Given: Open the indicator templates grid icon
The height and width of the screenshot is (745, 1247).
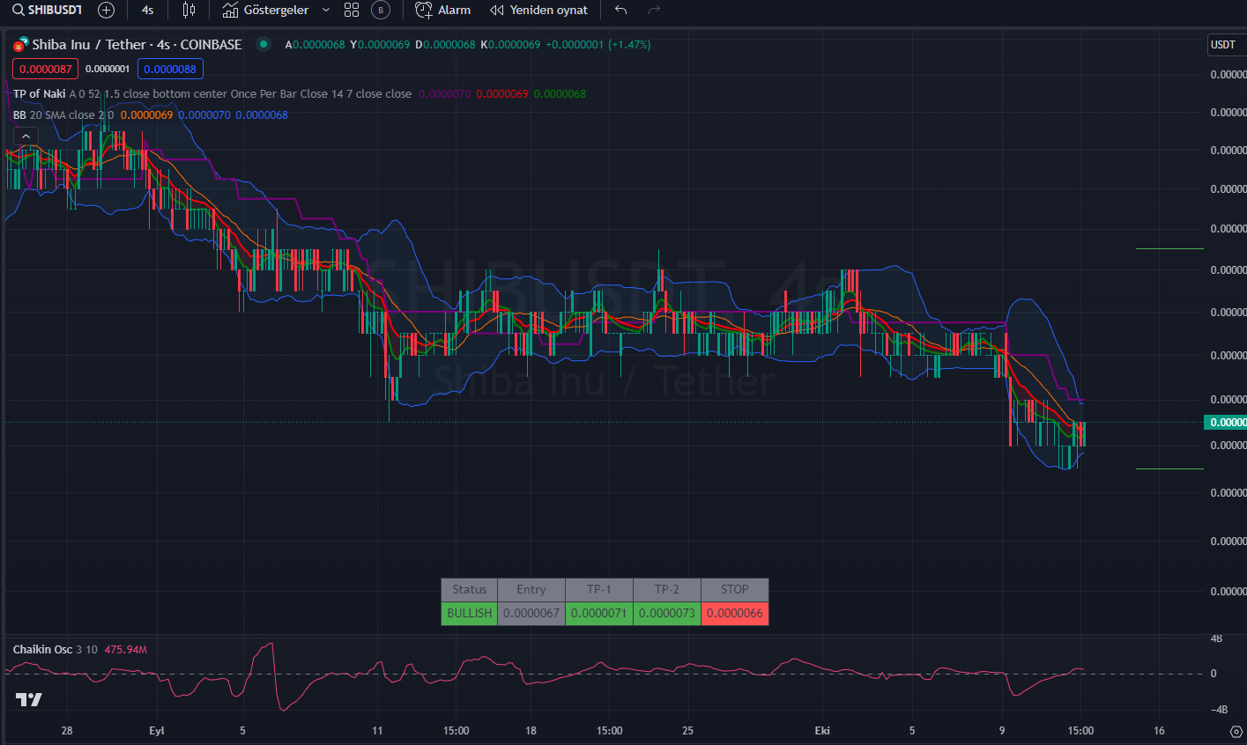Looking at the screenshot, I should (352, 10).
